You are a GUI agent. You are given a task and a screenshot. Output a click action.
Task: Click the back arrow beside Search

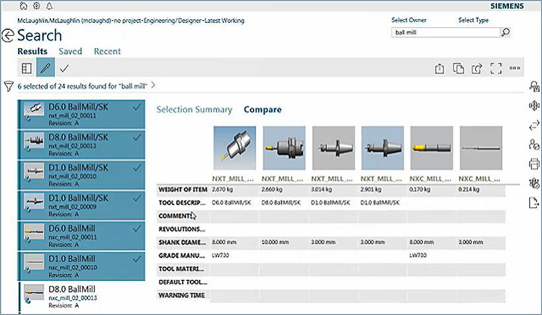[x=9, y=36]
